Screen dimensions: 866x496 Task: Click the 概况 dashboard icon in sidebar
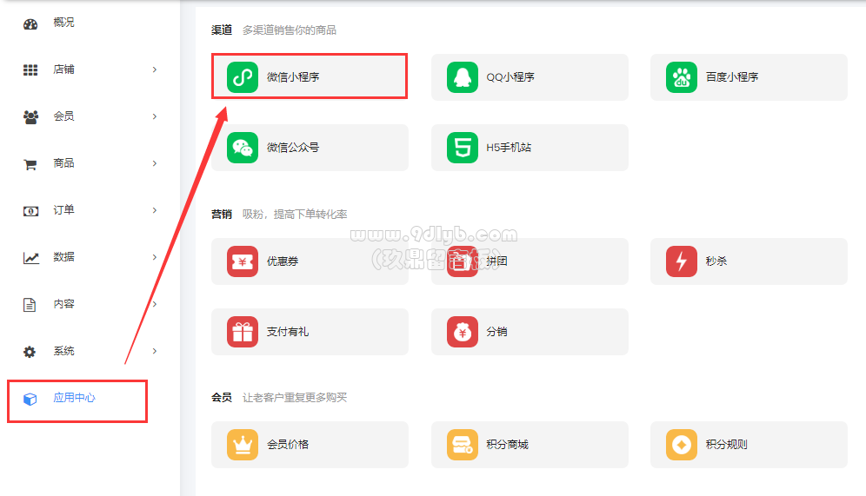[30, 23]
